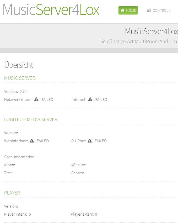Select the LOGITECH MEDIA SERVER heading
The height and width of the screenshot is (224, 178).
click(x=31, y=119)
